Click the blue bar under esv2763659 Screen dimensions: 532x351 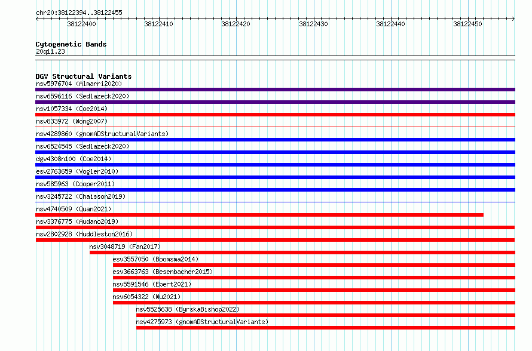click(x=275, y=177)
